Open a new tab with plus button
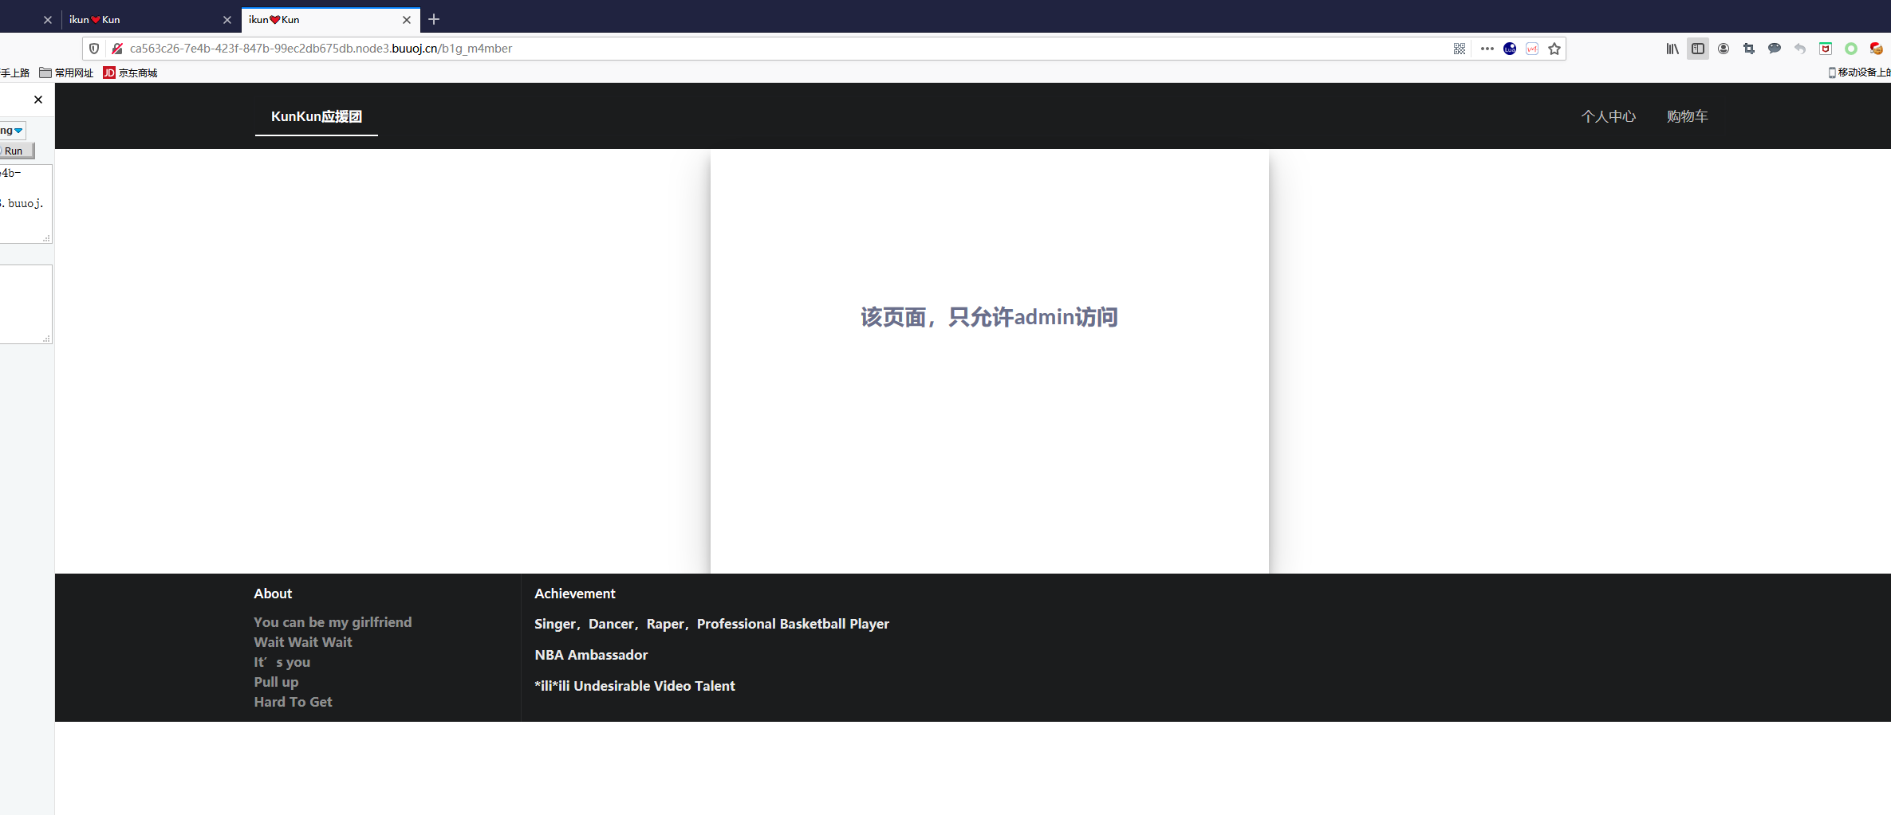This screenshot has height=815, width=1891. coord(434,19)
